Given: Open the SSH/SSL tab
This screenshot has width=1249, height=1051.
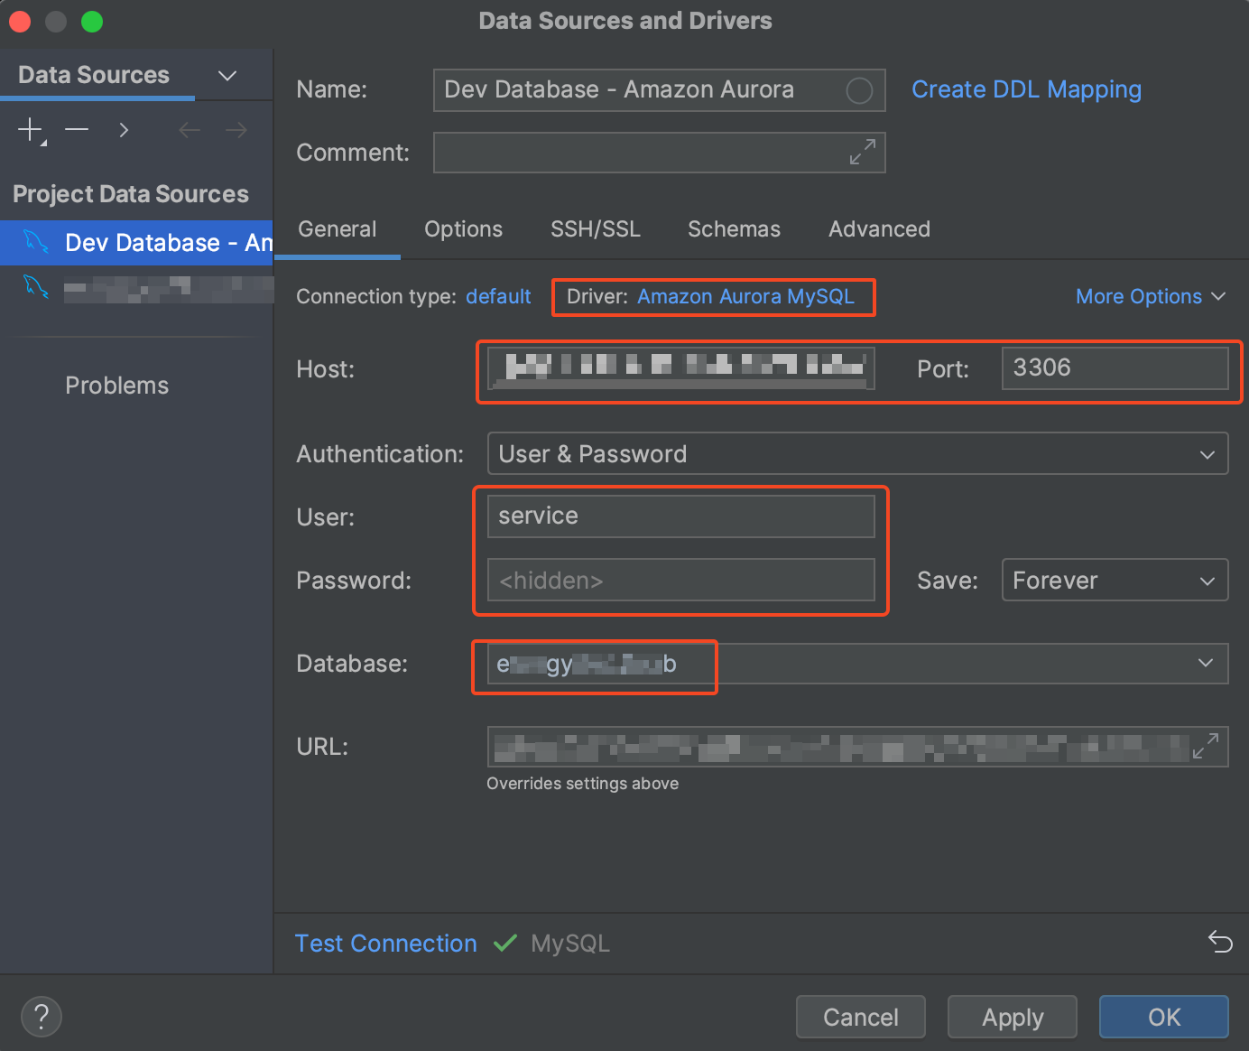Looking at the screenshot, I should pos(596,229).
